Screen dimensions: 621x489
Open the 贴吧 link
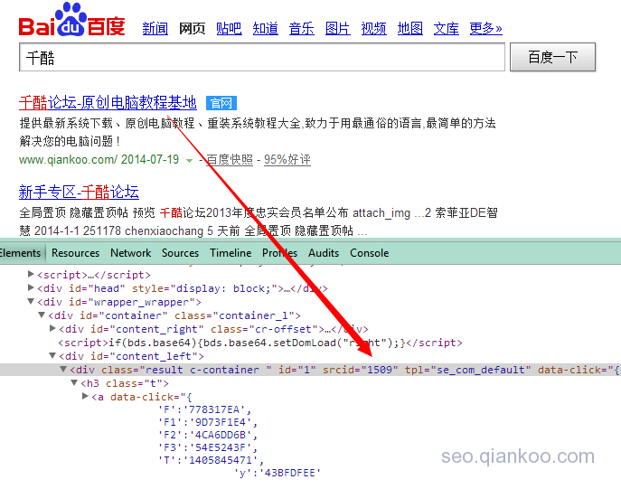coord(229,29)
